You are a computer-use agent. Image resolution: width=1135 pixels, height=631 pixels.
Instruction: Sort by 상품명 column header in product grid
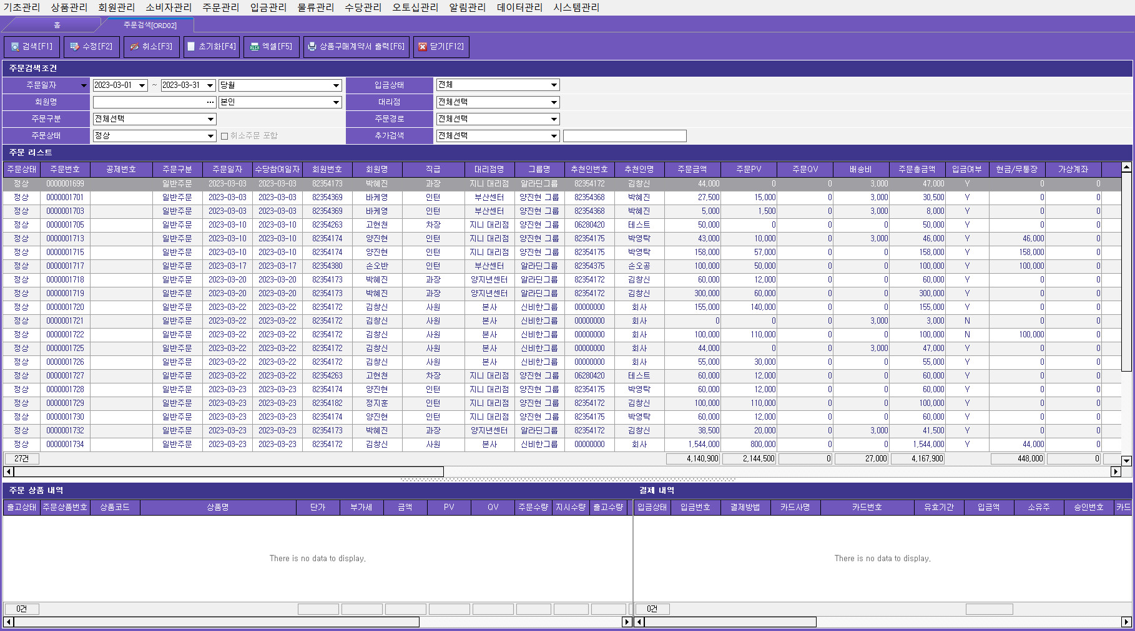point(218,508)
